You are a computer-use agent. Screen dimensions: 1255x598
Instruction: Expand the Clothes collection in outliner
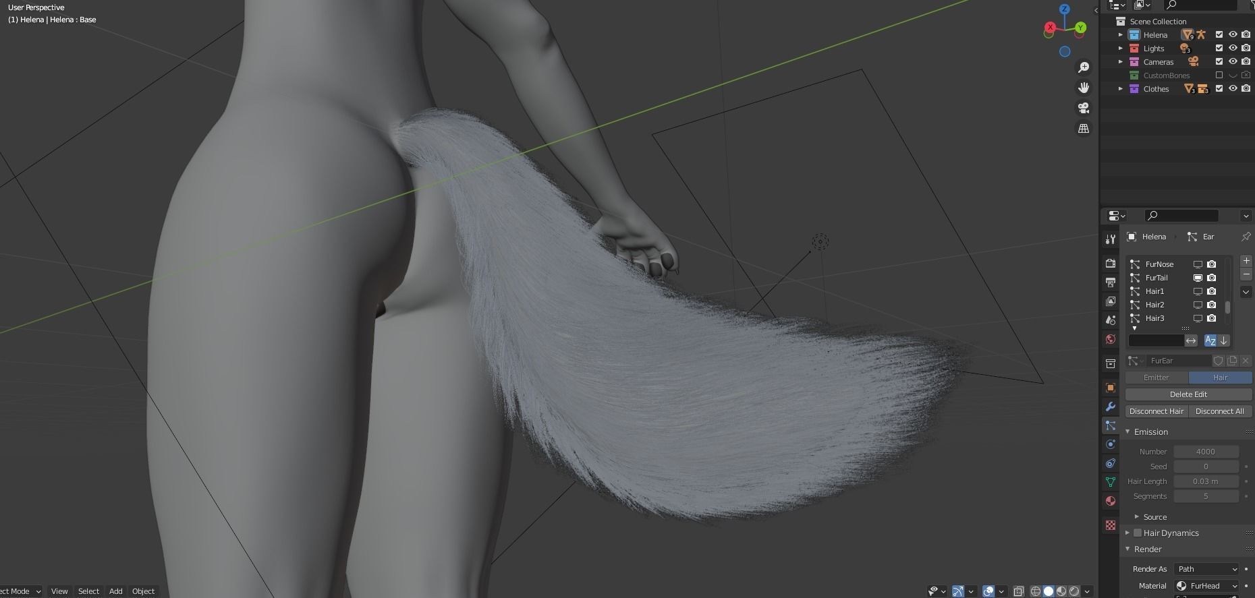coord(1121,88)
